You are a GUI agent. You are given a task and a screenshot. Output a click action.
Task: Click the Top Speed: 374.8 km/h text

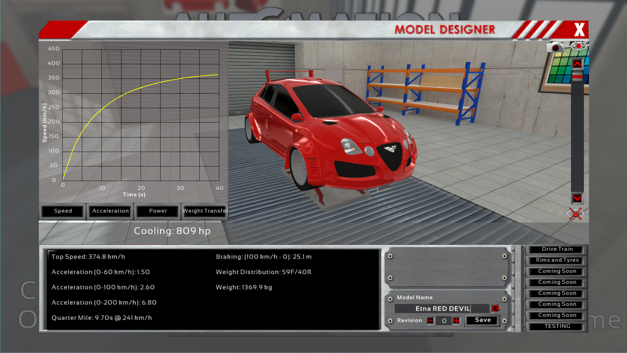(88, 257)
